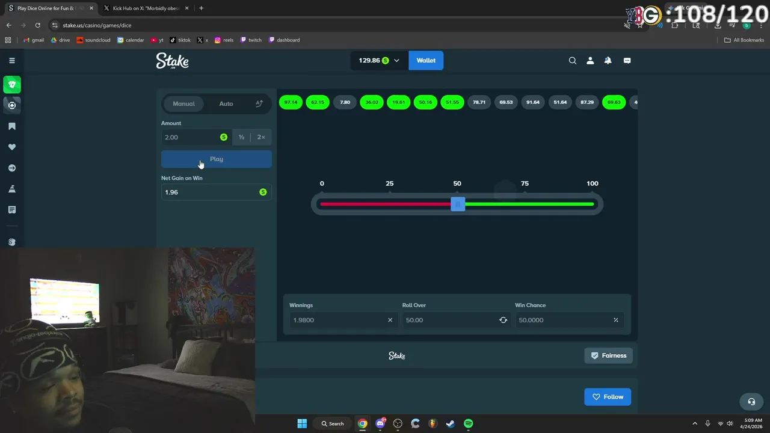Double the bet amount with 2×
The image size is (770, 433).
261,137
